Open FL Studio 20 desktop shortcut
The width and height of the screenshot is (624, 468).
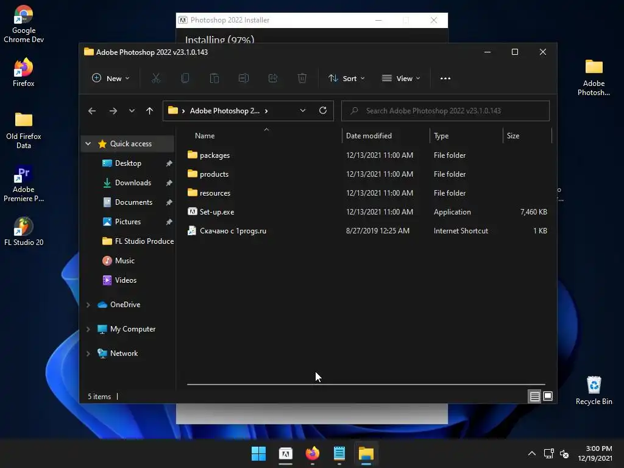click(24, 232)
